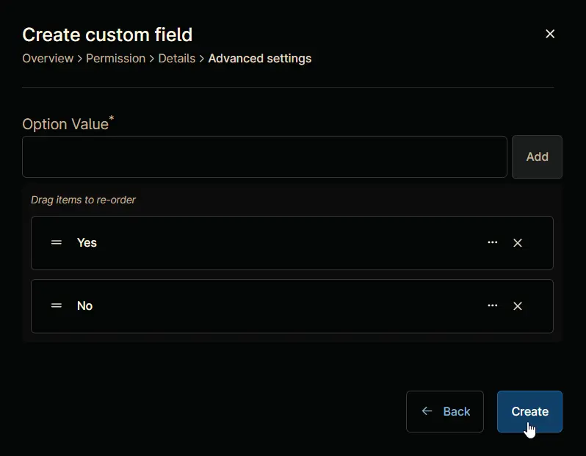Select the No option row
586x456 pixels.
pos(292,306)
